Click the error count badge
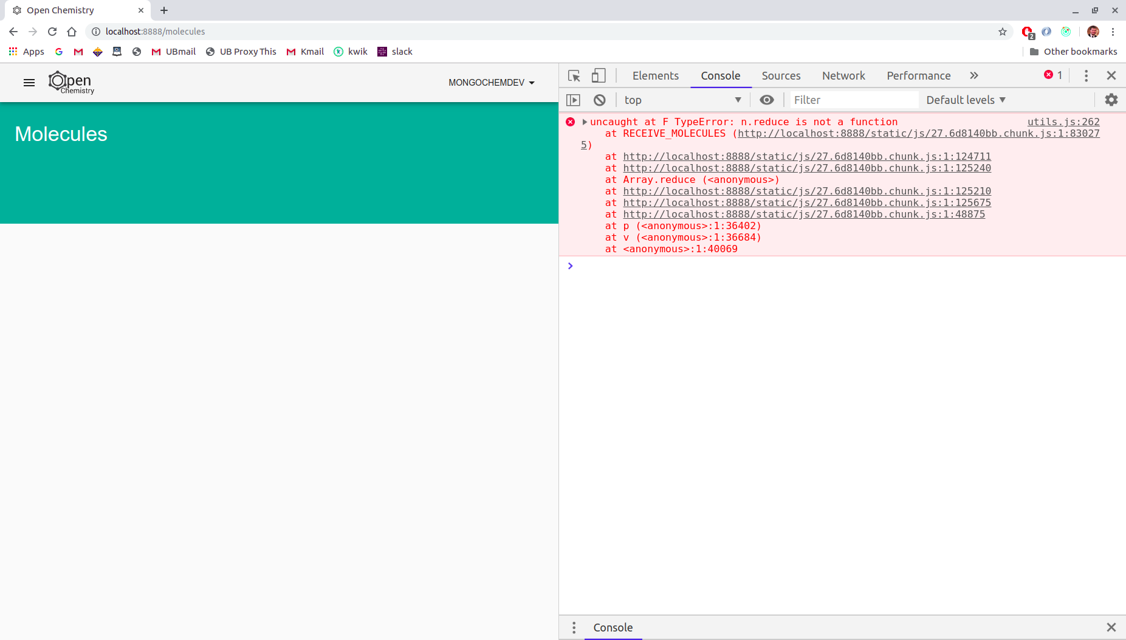Image resolution: width=1126 pixels, height=640 pixels. pos(1053,75)
